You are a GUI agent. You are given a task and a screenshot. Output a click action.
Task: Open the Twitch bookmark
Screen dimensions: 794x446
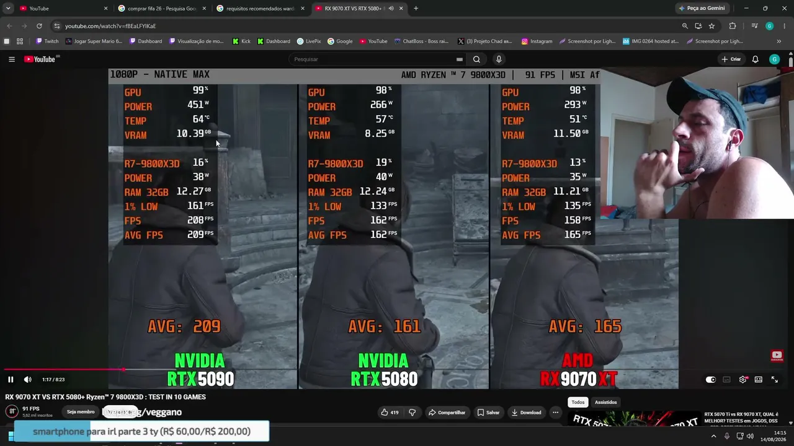click(x=47, y=42)
